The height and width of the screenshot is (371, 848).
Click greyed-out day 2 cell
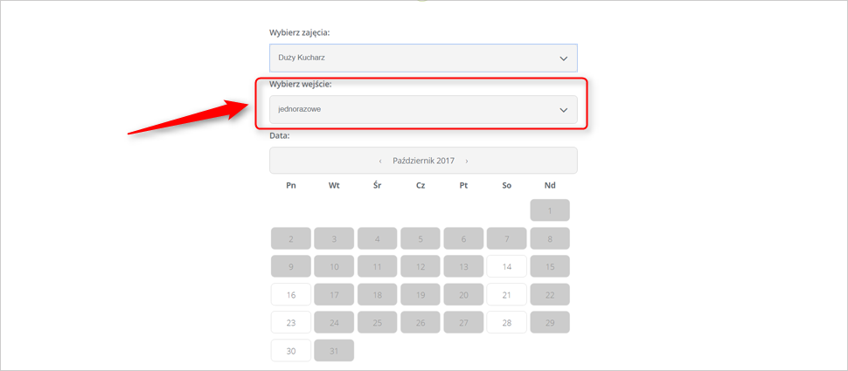tap(291, 238)
